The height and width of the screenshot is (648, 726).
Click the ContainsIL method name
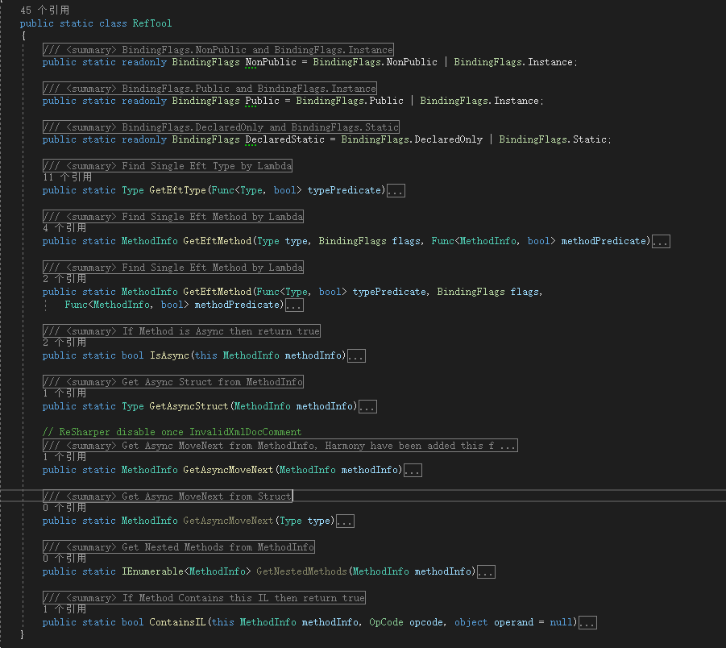click(177, 622)
